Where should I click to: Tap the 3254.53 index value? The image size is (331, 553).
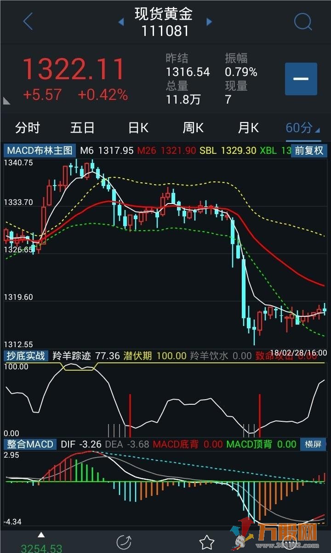click(x=41, y=548)
